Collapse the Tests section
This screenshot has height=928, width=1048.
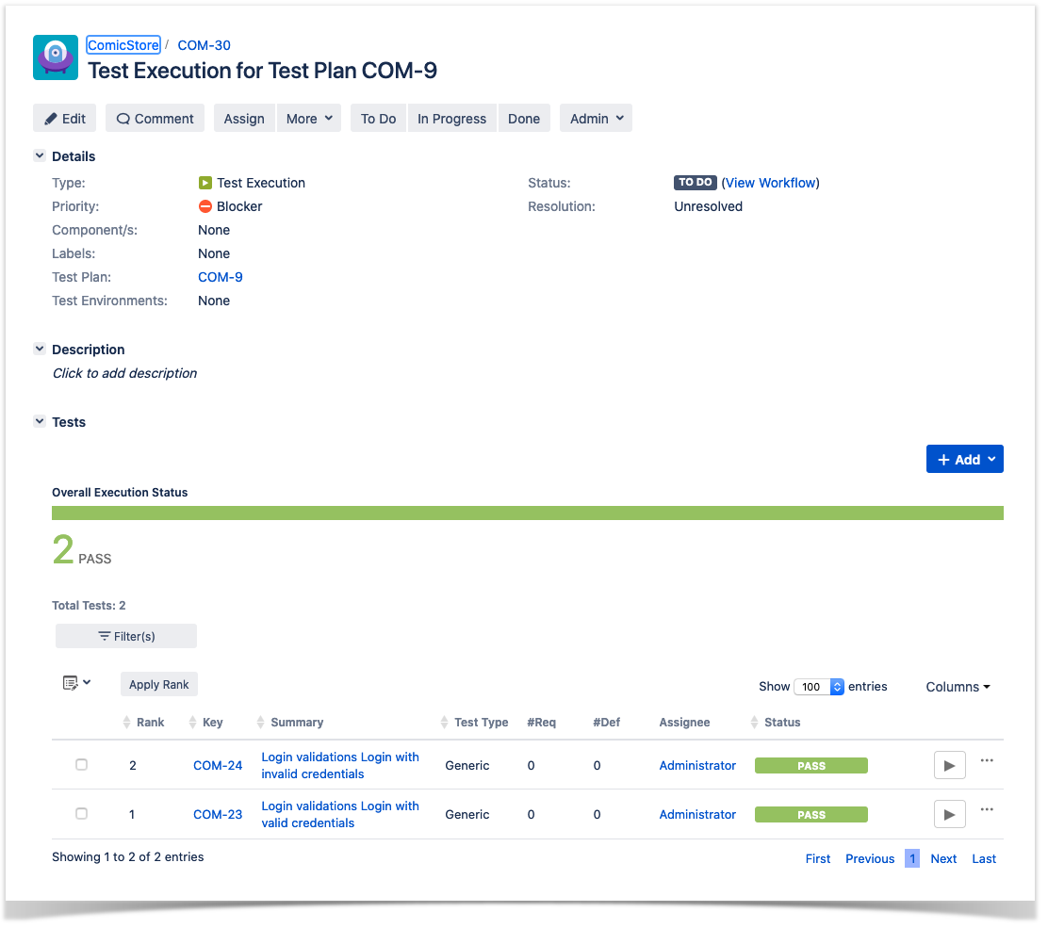pos(40,421)
